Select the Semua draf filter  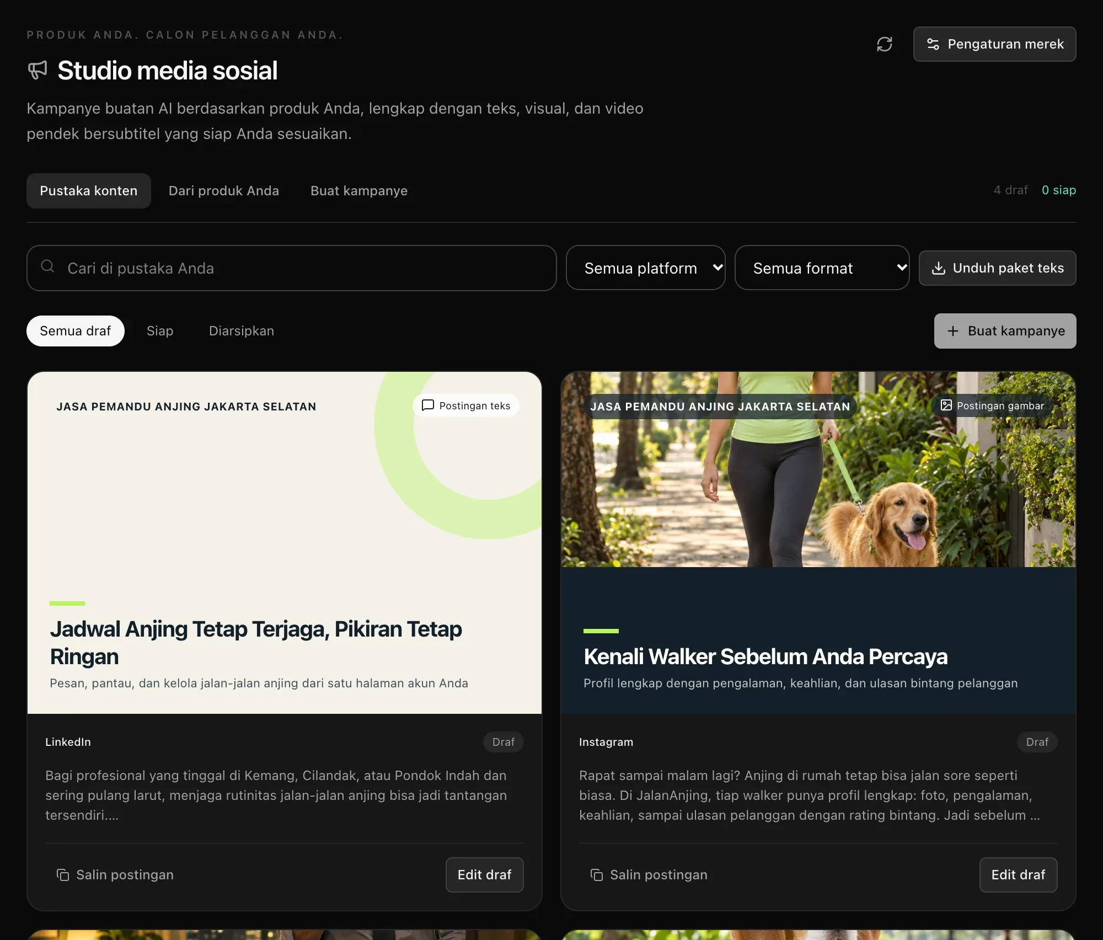75,331
